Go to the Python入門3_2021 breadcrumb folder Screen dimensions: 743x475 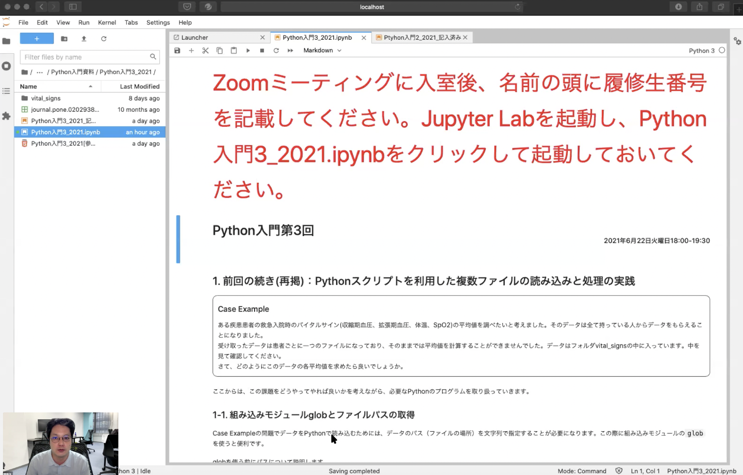click(126, 72)
